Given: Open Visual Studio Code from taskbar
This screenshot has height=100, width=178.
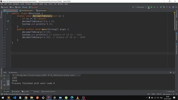Looking at the screenshot, I should pyautogui.click(x=14, y=98).
